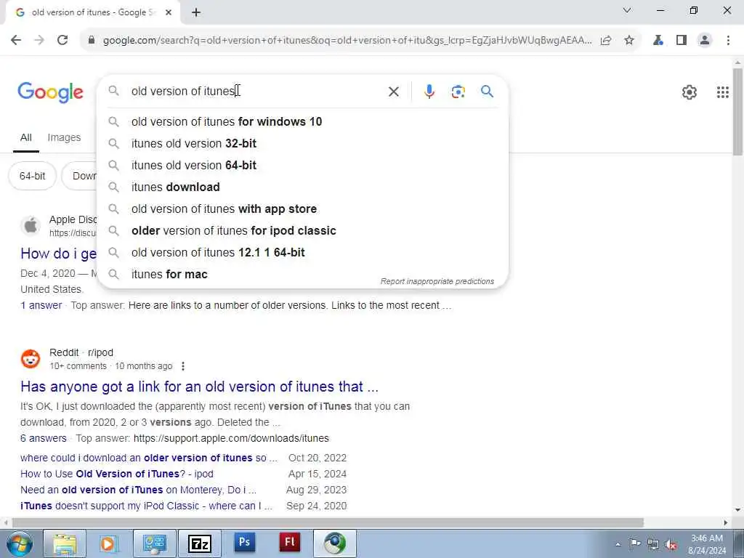
Task: Pick suggestion 'old version of itunes for windows 10'
Action: (x=303, y=121)
